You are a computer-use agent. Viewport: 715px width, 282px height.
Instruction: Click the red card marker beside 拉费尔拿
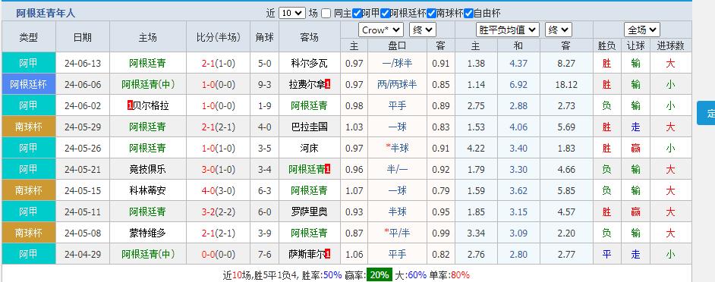pyautogui.click(x=328, y=84)
